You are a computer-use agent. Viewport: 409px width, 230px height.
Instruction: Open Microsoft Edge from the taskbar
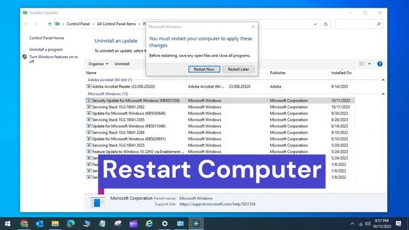click(x=71, y=224)
